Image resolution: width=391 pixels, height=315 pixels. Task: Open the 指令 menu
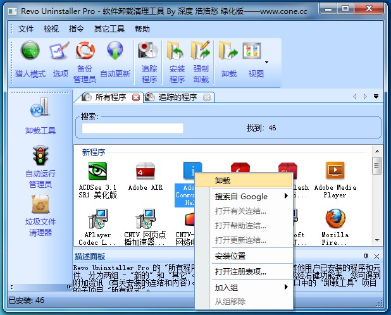point(76,29)
